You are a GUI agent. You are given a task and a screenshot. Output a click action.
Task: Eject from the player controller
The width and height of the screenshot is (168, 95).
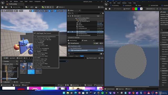50,7
